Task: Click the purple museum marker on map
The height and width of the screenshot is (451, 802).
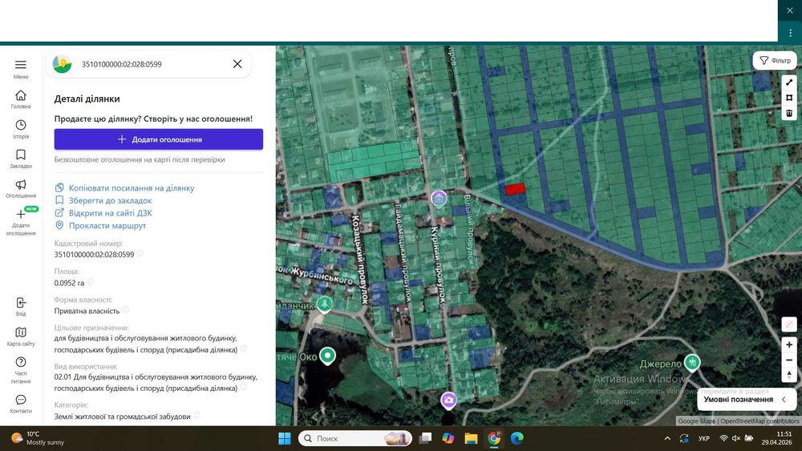Action: pyautogui.click(x=439, y=198)
